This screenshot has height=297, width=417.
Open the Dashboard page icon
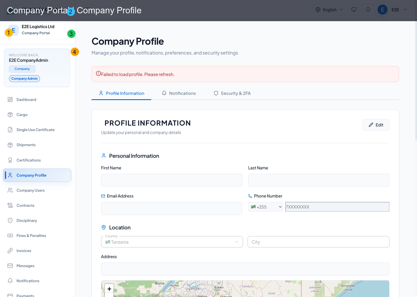[10, 99]
